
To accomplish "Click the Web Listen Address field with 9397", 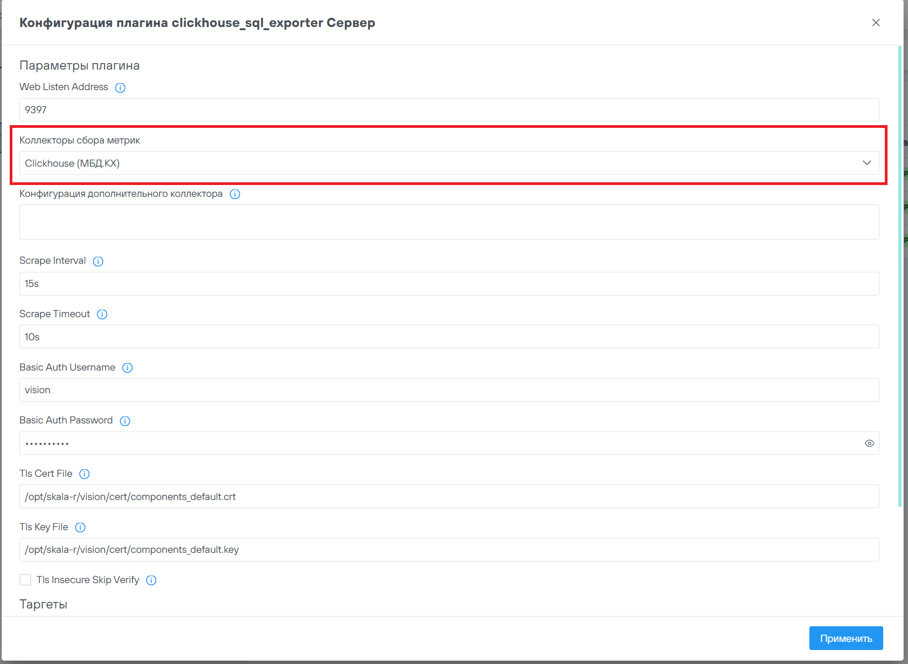I will click(449, 109).
